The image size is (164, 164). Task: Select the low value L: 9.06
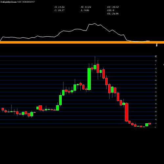(x=85, y=10)
